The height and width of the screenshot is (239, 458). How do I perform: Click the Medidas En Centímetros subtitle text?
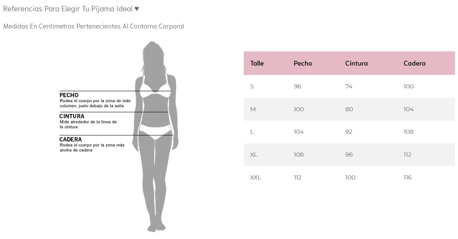click(x=93, y=26)
